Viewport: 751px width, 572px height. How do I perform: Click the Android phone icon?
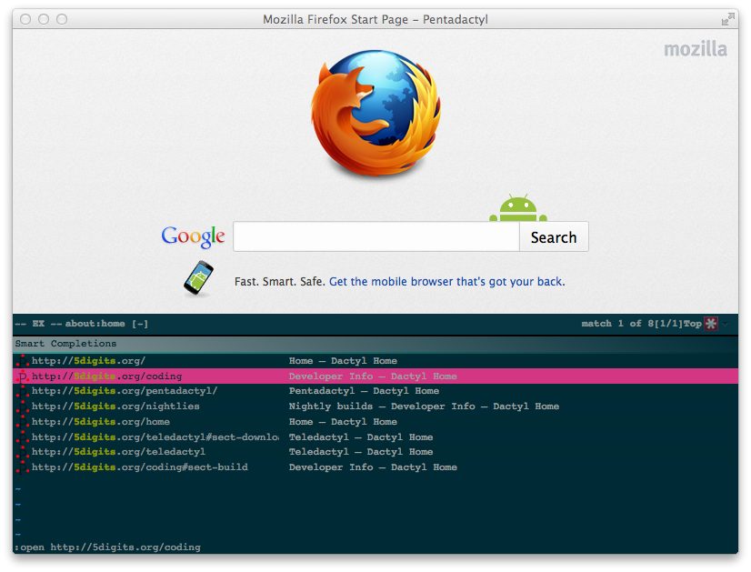click(198, 278)
